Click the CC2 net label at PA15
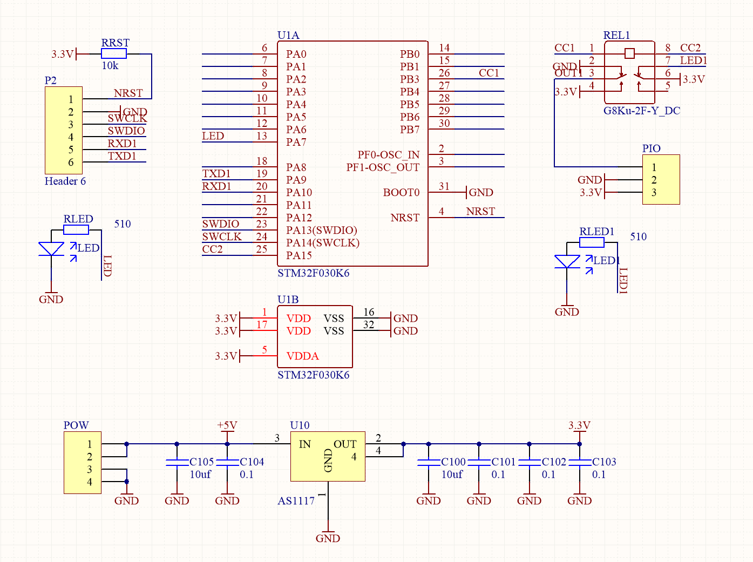This screenshot has width=753, height=562. [212, 249]
